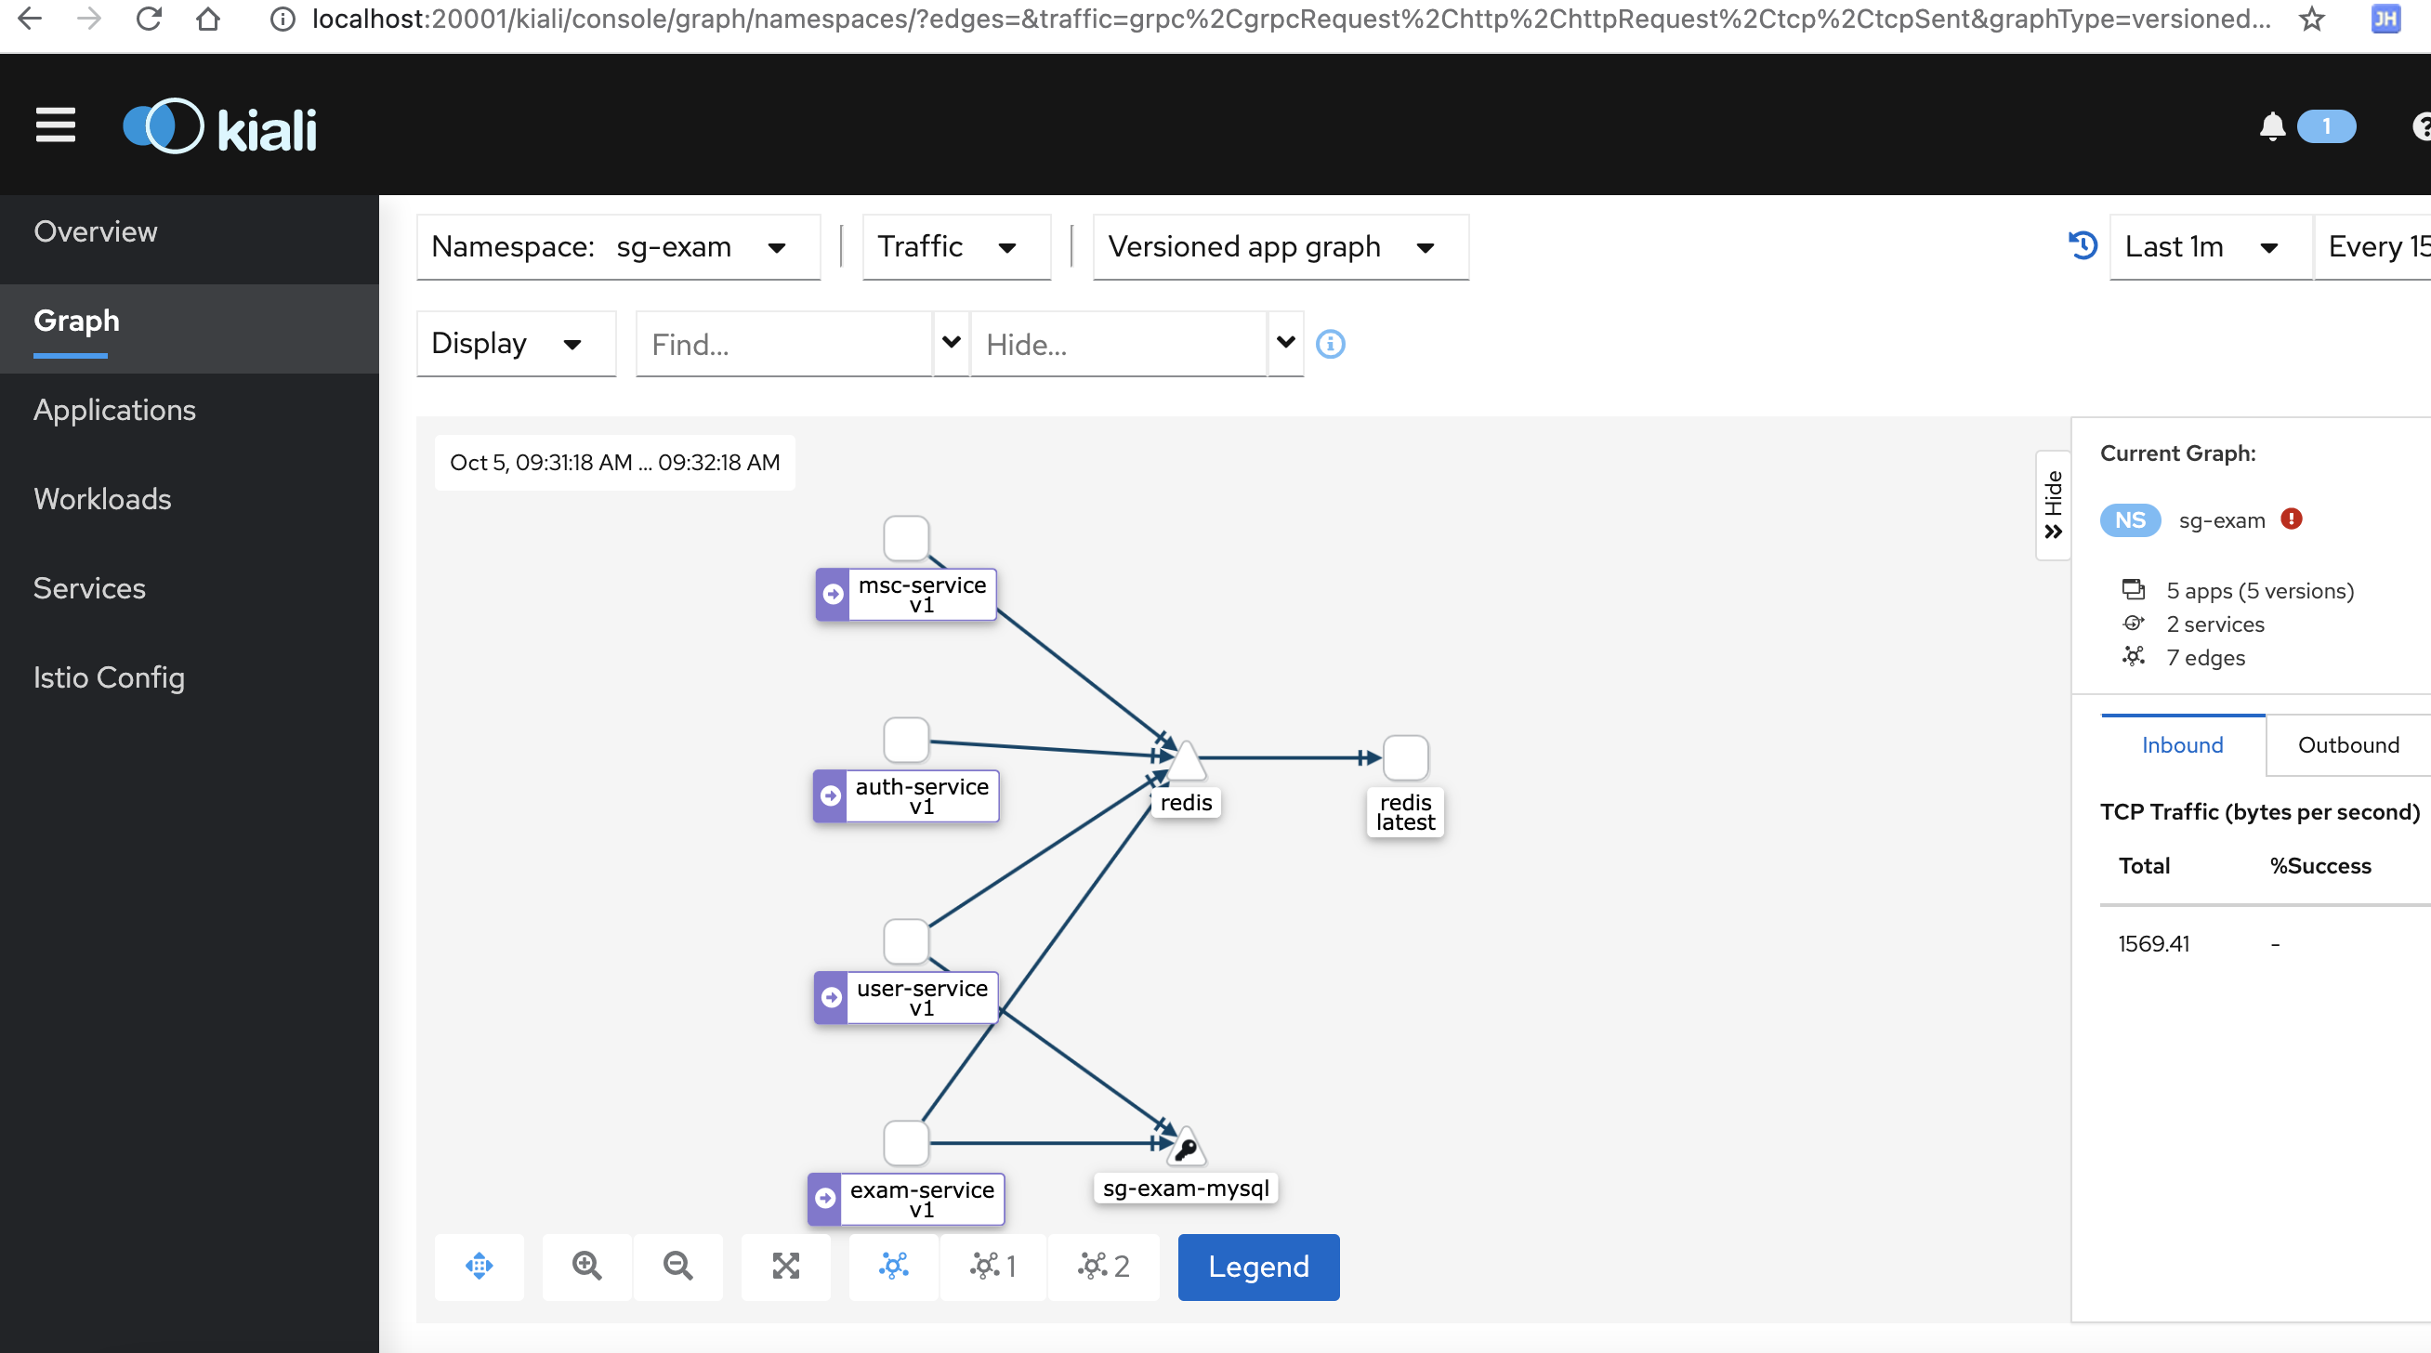Screen dimensions: 2431x1353
Task: Click the 5 apps (5 versions) summary
Action: coord(2259,591)
